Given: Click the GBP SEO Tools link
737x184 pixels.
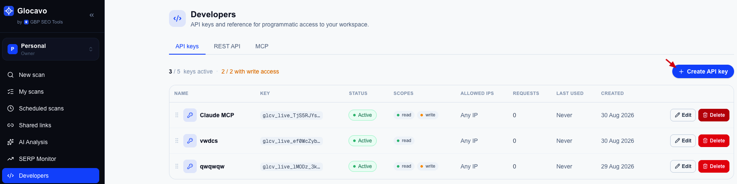Looking at the screenshot, I should tap(43, 22).
